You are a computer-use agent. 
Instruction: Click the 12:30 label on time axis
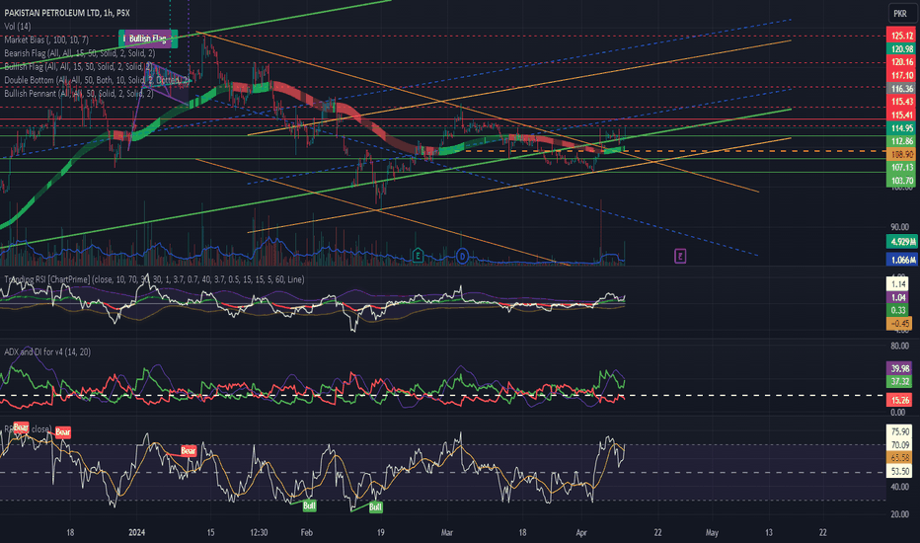coord(259,532)
